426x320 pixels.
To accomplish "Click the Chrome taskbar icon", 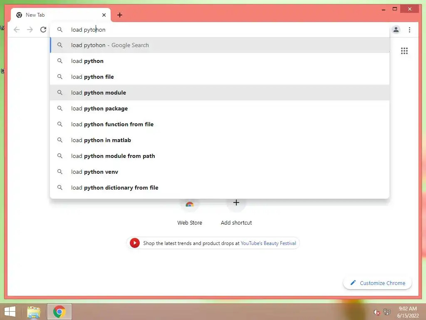I will [59, 312].
